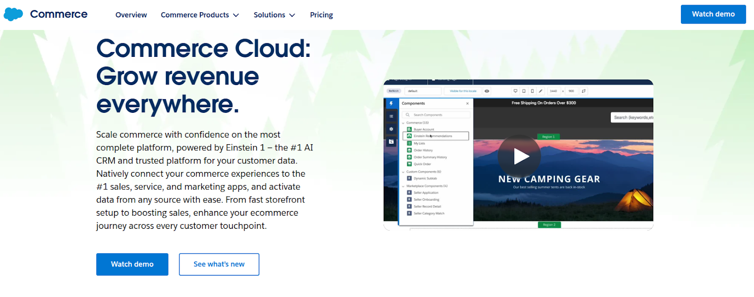
Task: Click the image icon in video sidebar
Action: (x=391, y=141)
